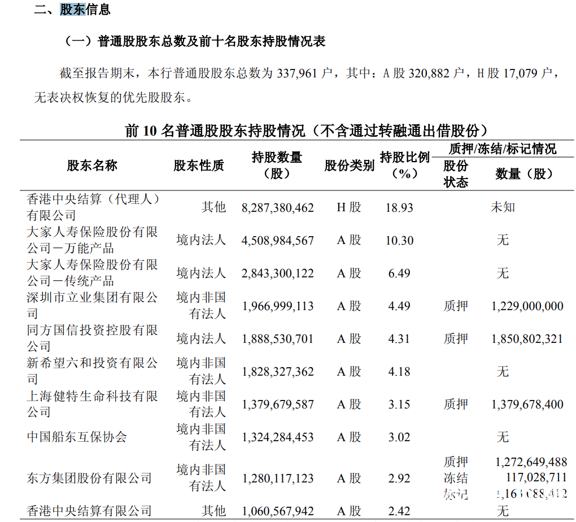This screenshot has height=522, width=576.
Task: Click the holding "1,280,117,123"
Action: pyautogui.click(x=278, y=478)
